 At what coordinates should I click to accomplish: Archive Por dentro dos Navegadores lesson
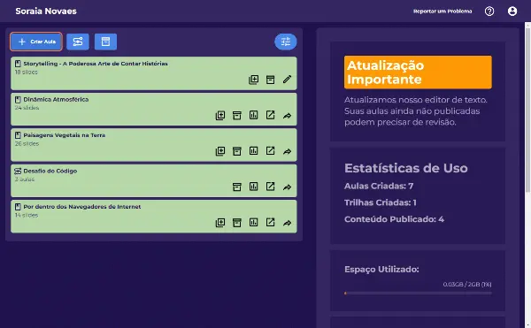(237, 223)
